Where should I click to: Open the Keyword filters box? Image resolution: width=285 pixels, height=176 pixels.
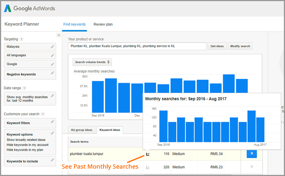30,123
